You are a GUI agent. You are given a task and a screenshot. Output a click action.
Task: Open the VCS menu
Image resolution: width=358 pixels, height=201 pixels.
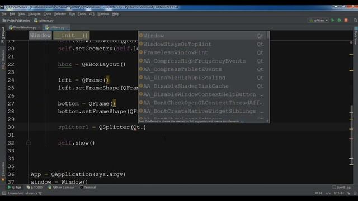point(91,14)
